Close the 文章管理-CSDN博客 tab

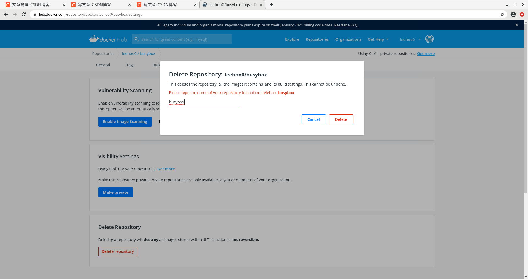(x=64, y=5)
